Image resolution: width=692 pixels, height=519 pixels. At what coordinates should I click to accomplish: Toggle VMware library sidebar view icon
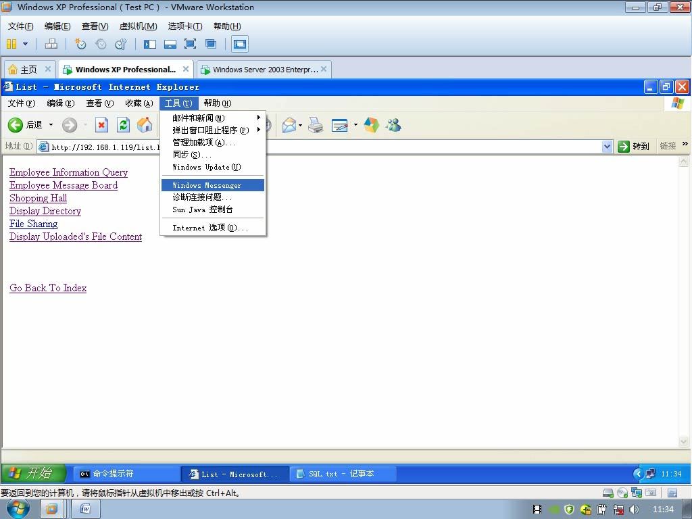click(x=150, y=44)
